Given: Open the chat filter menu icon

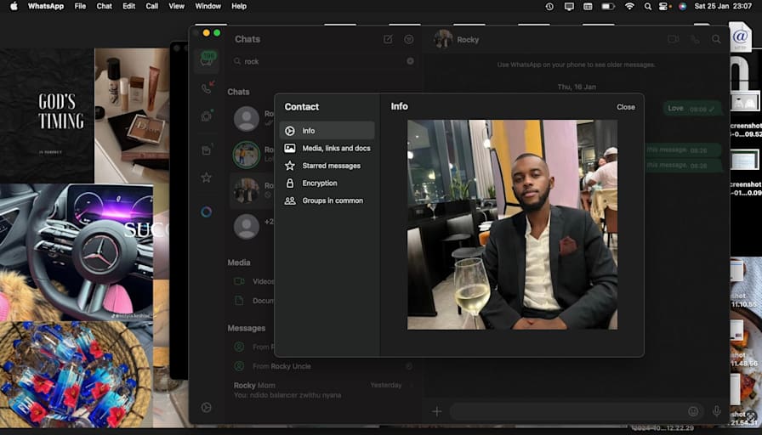Looking at the screenshot, I should pos(409,39).
